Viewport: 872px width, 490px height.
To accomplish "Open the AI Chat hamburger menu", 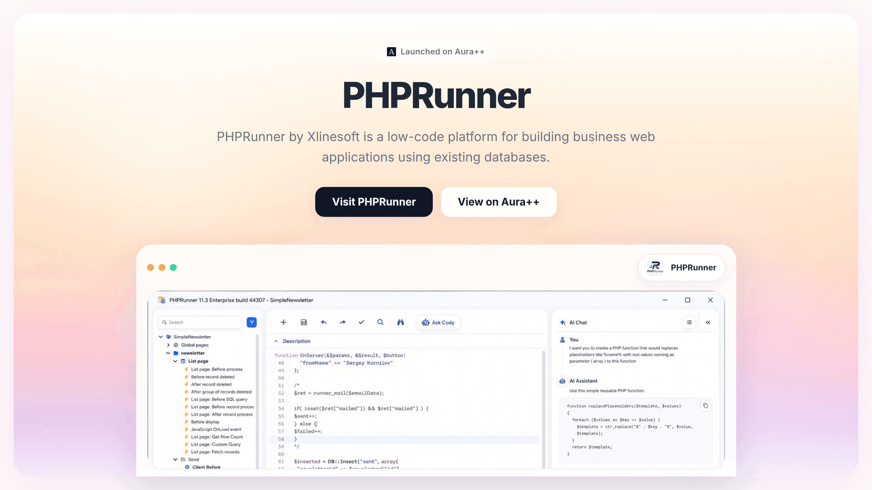I will [x=689, y=323].
